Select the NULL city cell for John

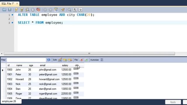coord(76,69)
